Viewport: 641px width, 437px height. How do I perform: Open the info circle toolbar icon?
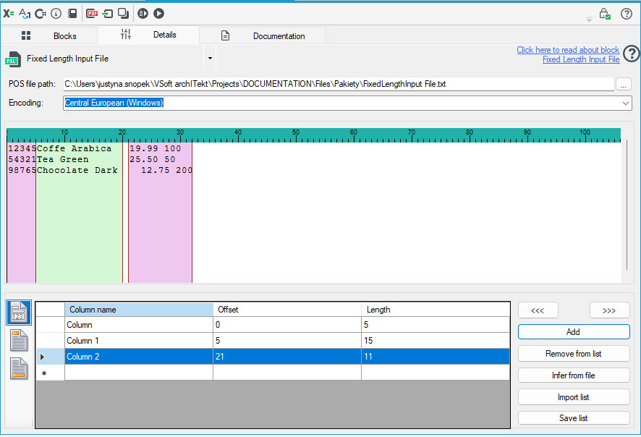click(56, 14)
